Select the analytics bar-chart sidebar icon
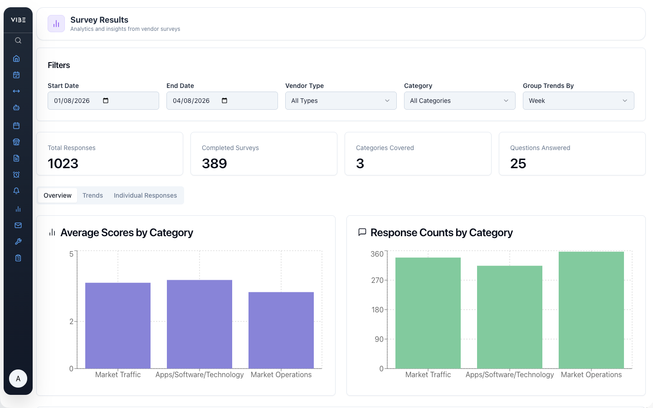This screenshot has width=653, height=408. coord(18,209)
